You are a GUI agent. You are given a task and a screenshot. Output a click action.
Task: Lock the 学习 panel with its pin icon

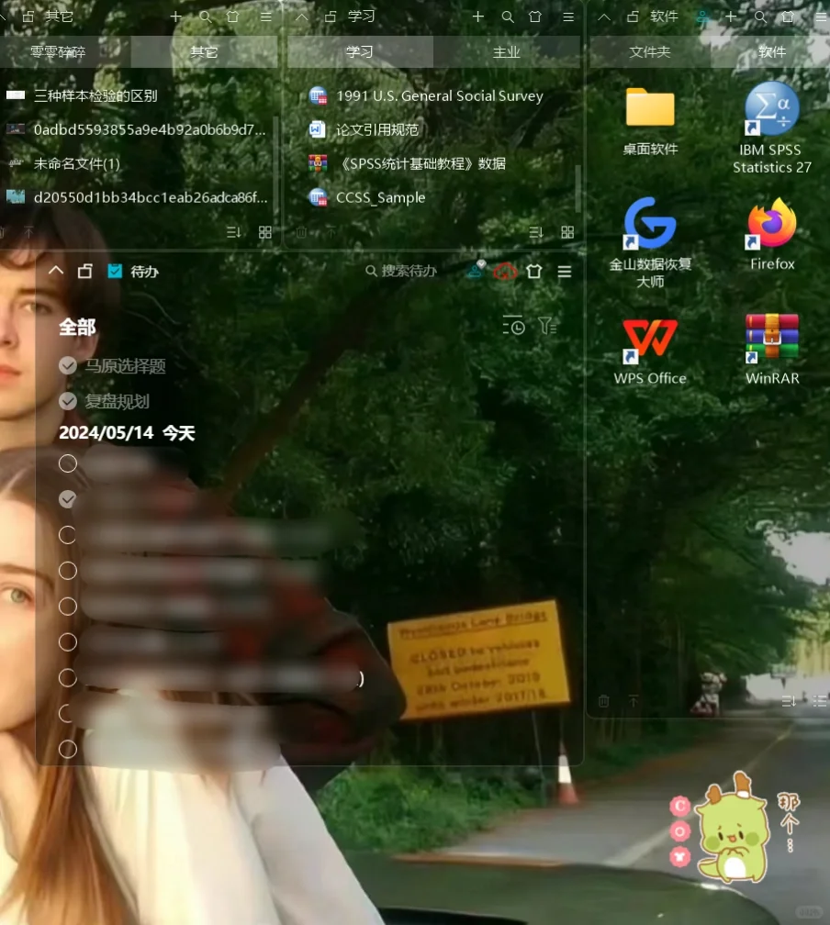tap(331, 17)
